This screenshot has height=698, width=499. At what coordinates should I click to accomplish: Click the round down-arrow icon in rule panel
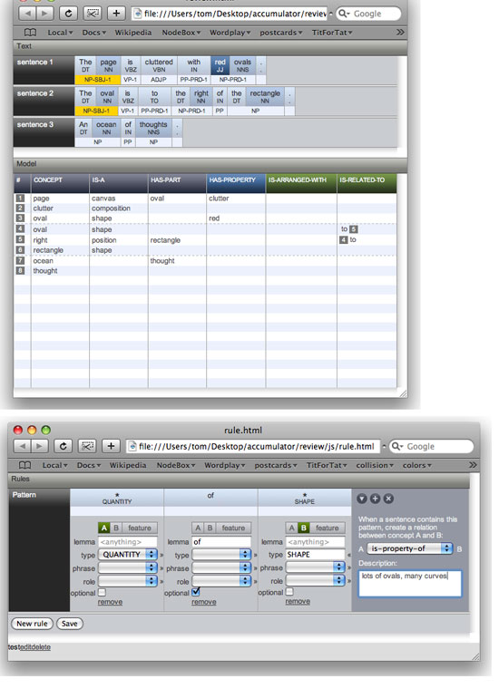[x=362, y=499]
